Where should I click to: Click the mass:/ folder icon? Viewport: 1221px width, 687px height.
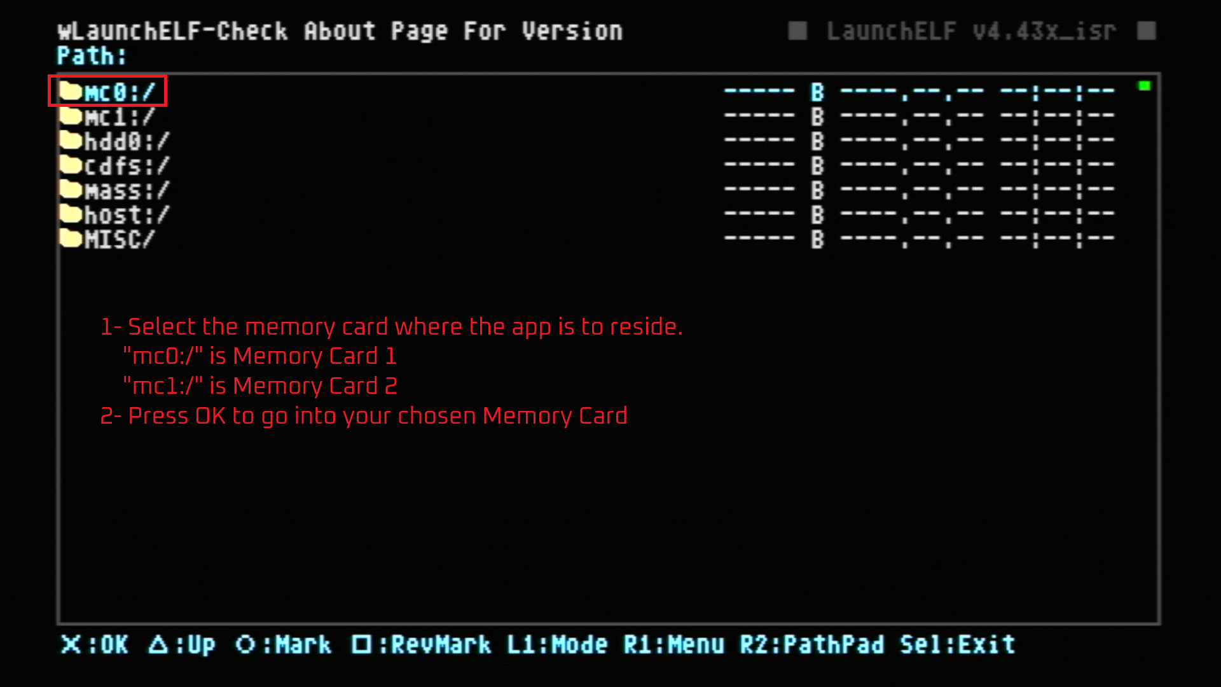tap(71, 189)
